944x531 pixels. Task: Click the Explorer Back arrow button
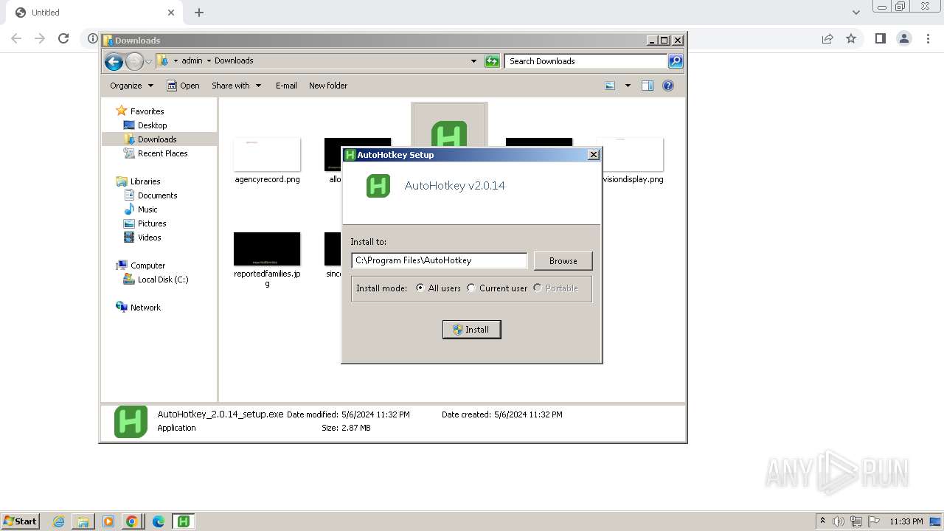114,62
